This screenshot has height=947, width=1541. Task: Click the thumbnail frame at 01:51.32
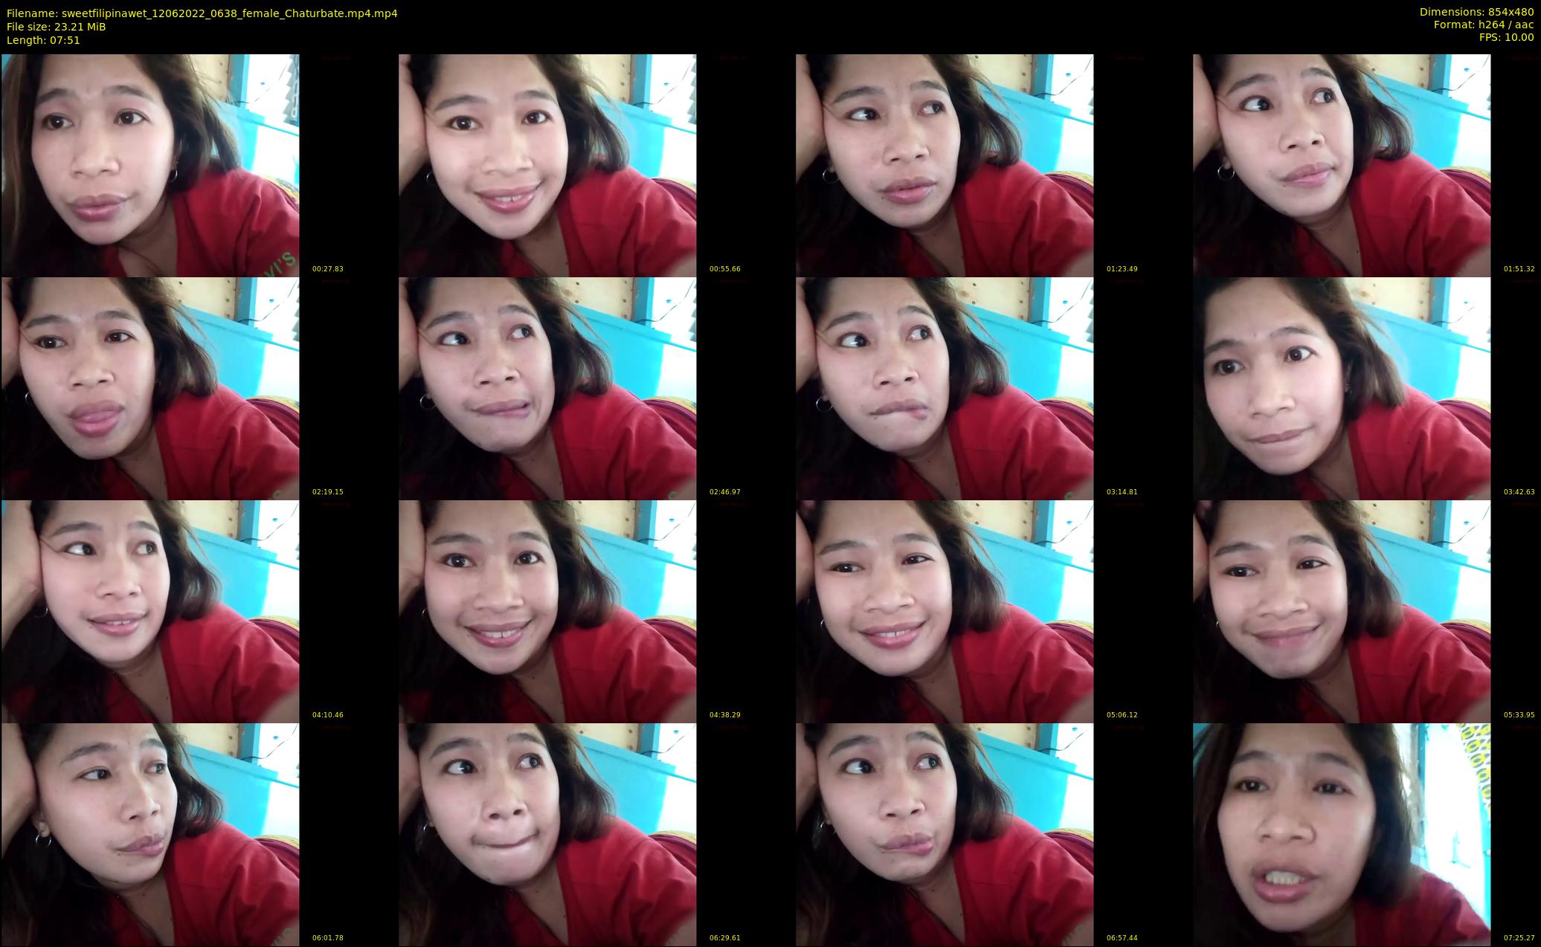click(x=1342, y=165)
